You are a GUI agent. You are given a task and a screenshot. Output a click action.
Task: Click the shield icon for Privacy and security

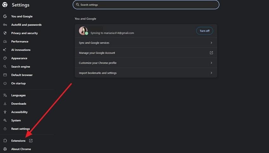(x=5, y=33)
